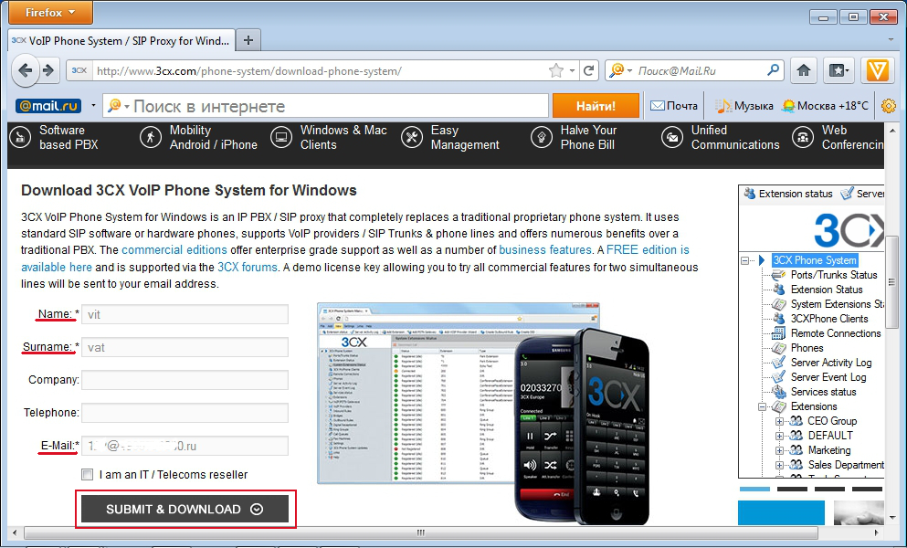Switch to the VoIP Phone System tab
The width and height of the screenshot is (907, 548).
point(121,40)
